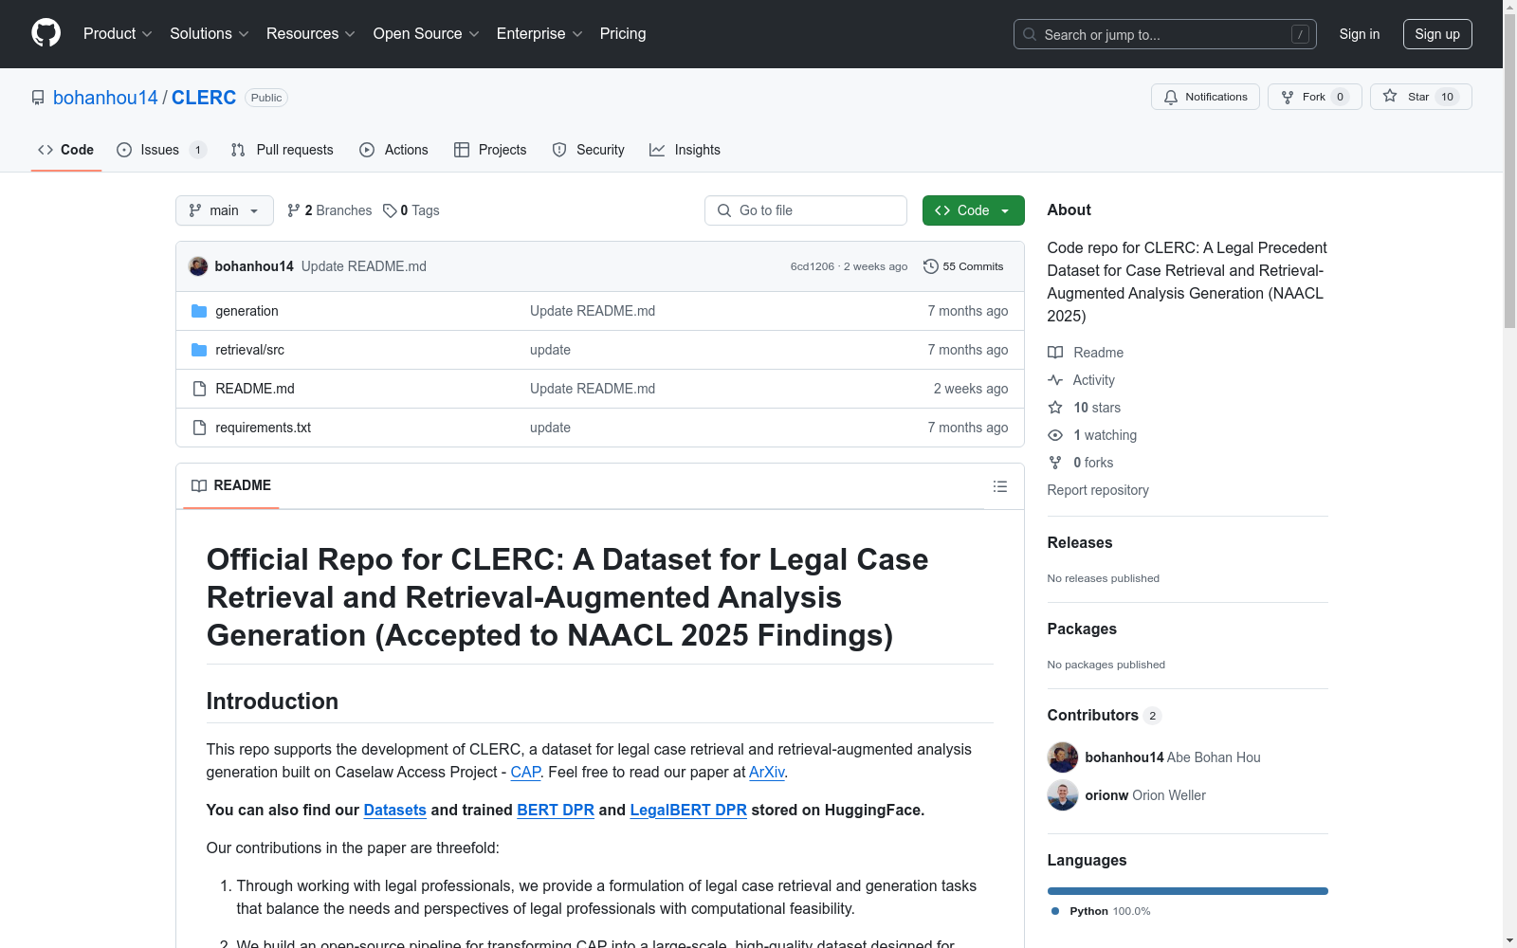Open the generation folder icon
The width and height of the screenshot is (1517, 948).
[x=199, y=310]
